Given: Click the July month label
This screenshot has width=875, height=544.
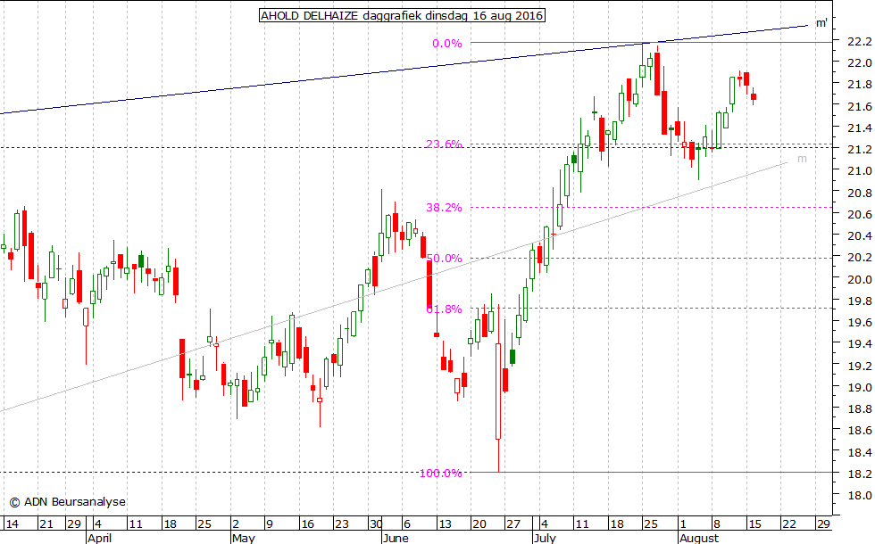Looking at the screenshot, I should click(545, 538).
